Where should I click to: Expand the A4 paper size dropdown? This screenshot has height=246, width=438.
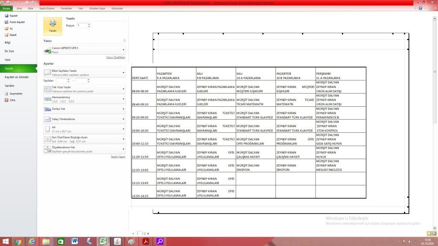pyautogui.click(x=84, y=129)
